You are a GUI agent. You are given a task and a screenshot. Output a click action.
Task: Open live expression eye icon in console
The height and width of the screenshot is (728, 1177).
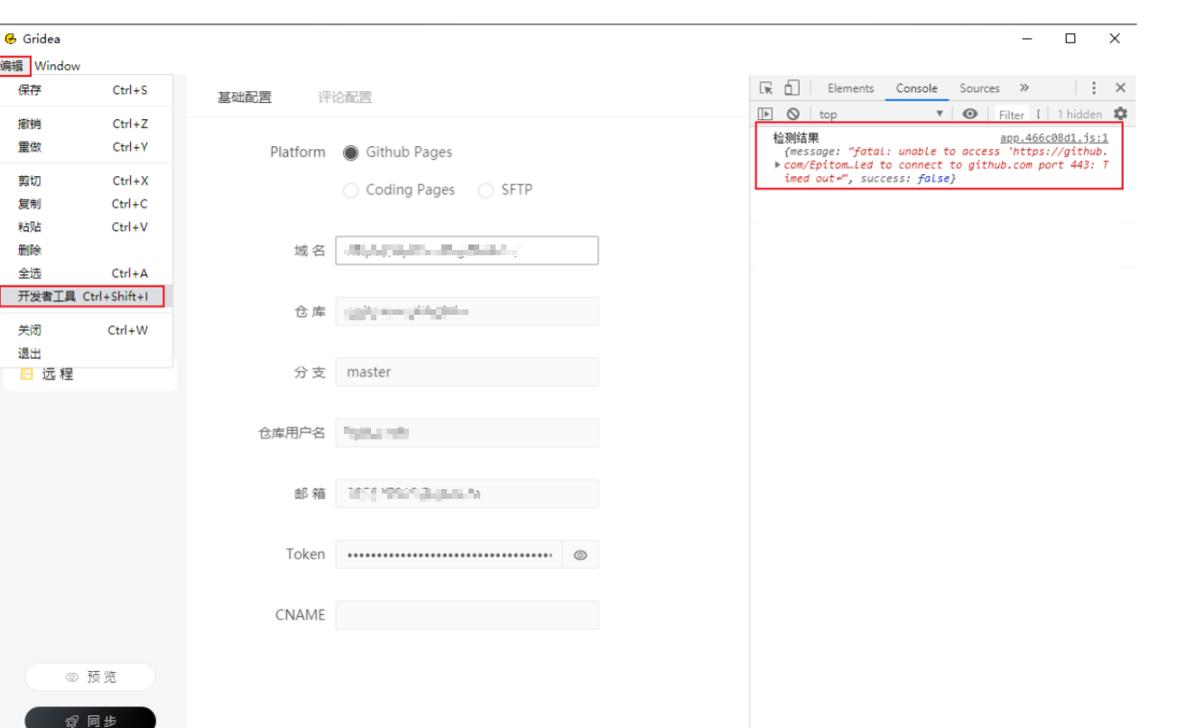pos(970,114)
